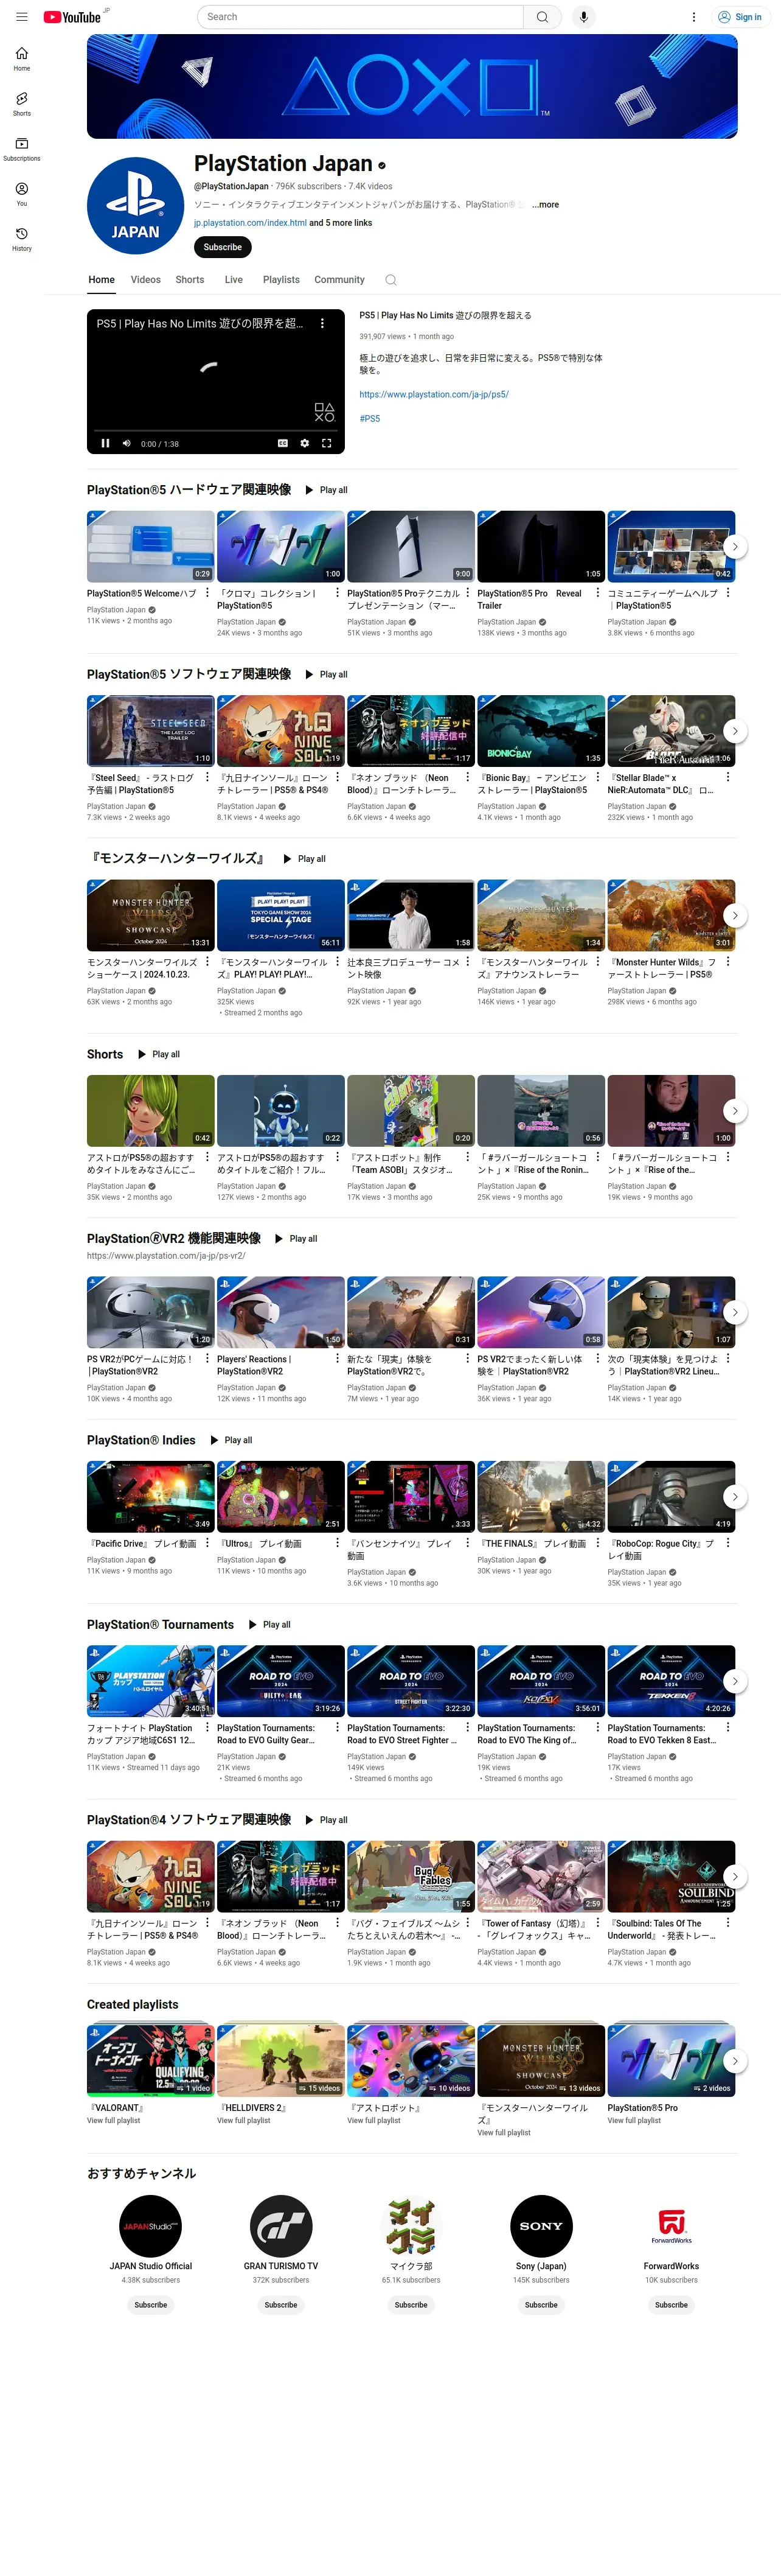Open action menu for Pacific Drive プレイ動画
Image resolution: width=781 pixels, height=2576 pixels.
click(x=208, y=1543)
